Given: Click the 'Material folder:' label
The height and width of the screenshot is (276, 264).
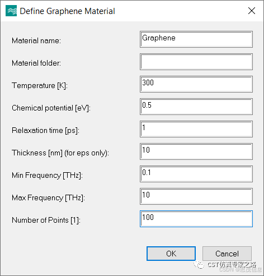Looking at the screenshot, I should click(36, 63).
